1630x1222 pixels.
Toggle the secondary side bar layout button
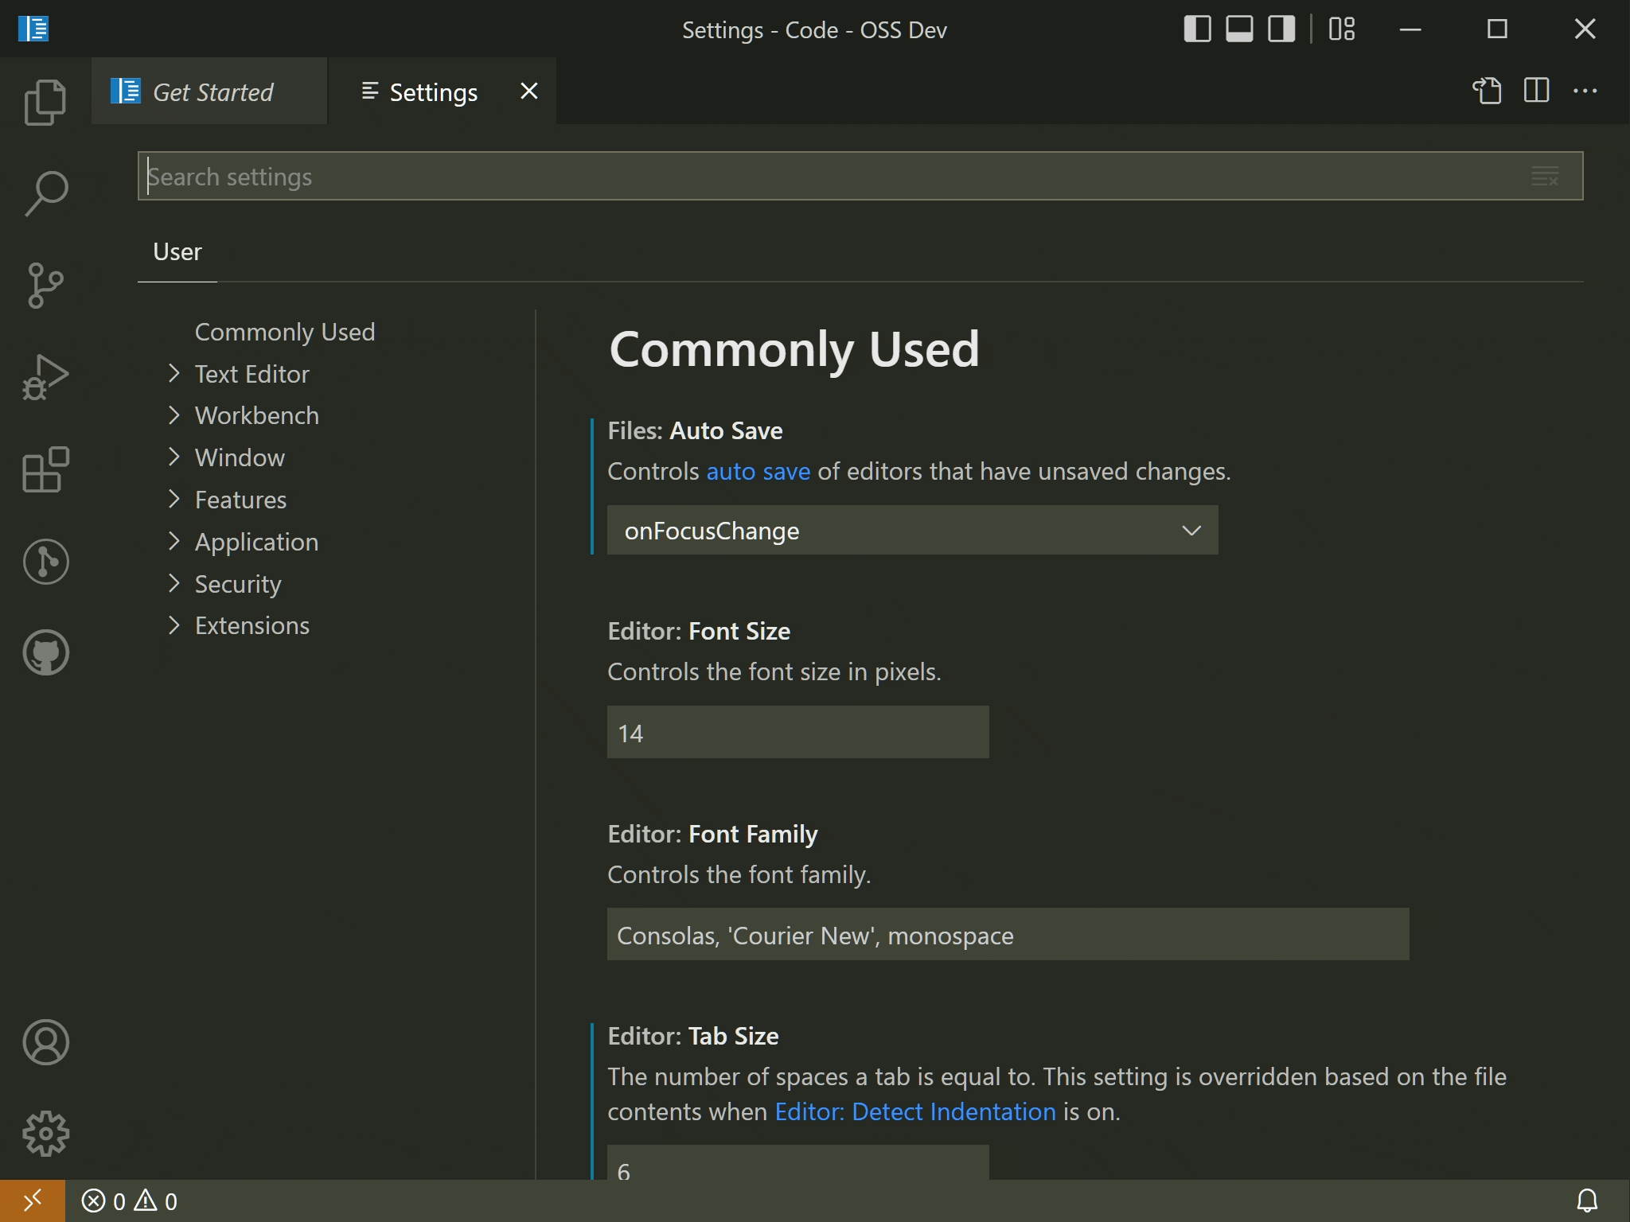[x=1281, y=29]
